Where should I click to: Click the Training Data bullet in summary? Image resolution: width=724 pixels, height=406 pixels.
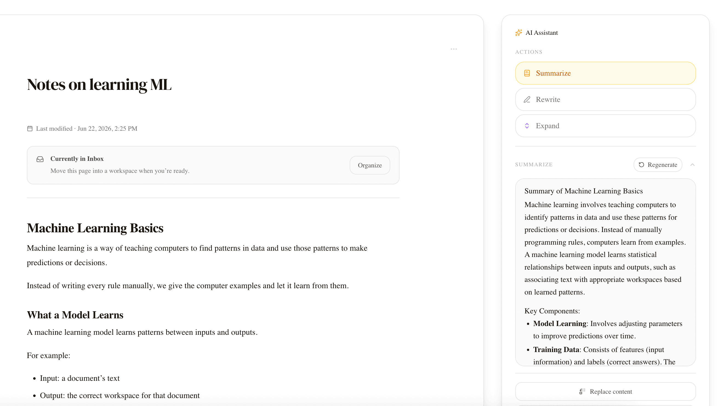(604, 355)
